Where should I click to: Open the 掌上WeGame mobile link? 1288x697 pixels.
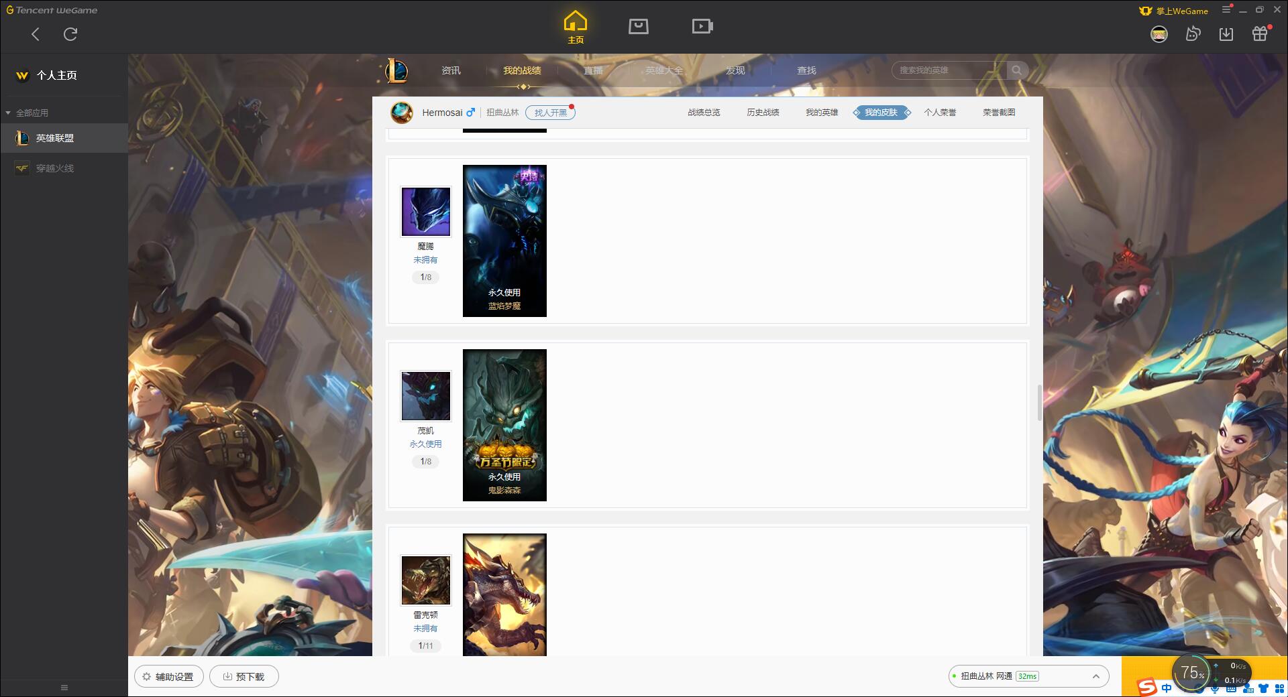pos(1174,11)
